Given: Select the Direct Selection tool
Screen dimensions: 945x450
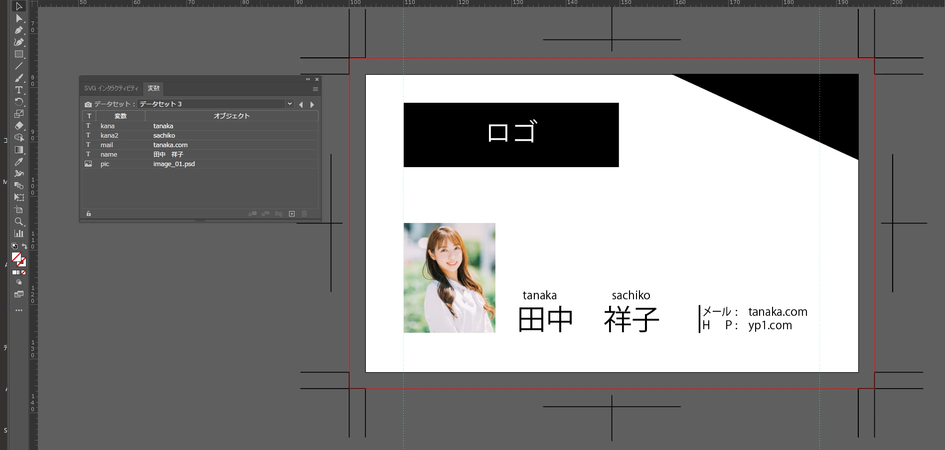Looking at the screenshot, I should [19, 18].
